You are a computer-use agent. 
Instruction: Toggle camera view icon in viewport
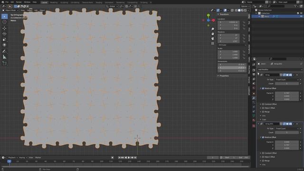(x=213, y=38)
